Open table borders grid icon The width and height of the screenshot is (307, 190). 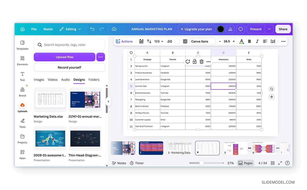185,41
